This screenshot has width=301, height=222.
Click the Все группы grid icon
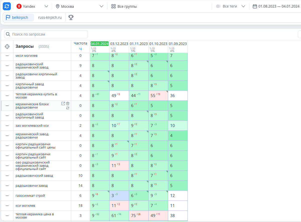(x=114, y=6)
